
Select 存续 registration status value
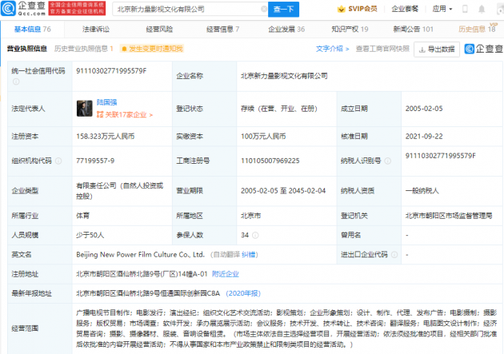point(279,109)
